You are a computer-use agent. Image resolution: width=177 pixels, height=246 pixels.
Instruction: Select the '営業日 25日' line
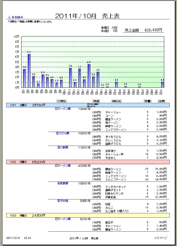click(109, 27)
